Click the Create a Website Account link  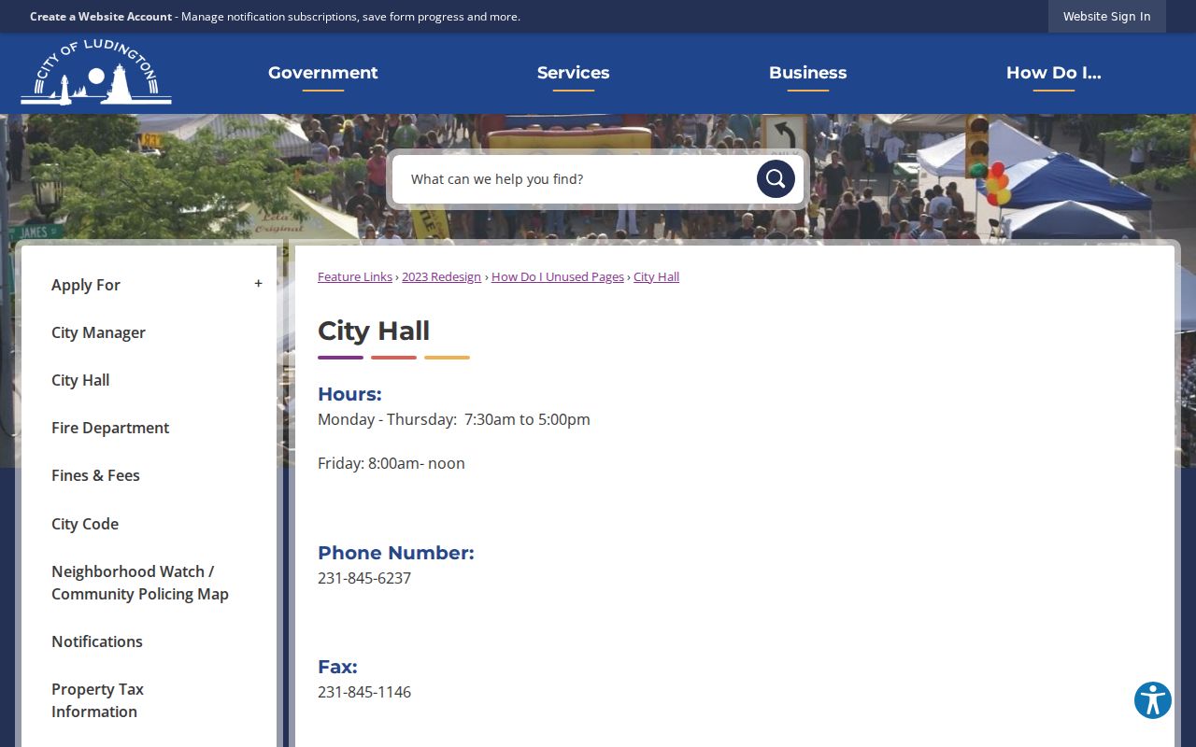coord(101,16)
